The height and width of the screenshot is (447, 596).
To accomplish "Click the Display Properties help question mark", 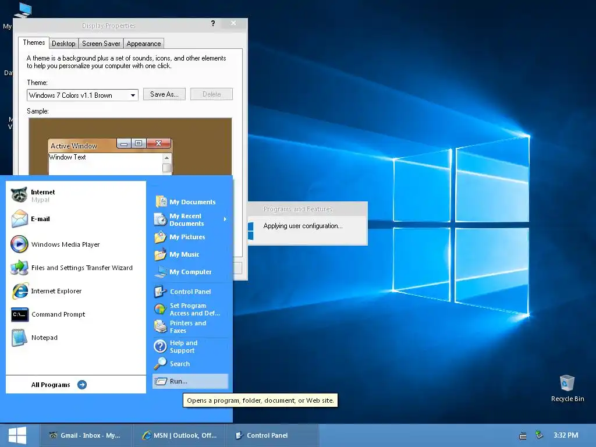I will (x=213, y=23).
